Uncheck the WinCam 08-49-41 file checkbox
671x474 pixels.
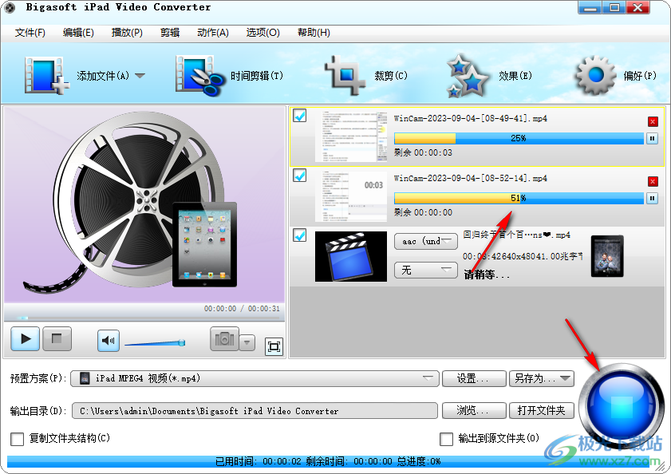pyautogui.click(x=299, y=116)
